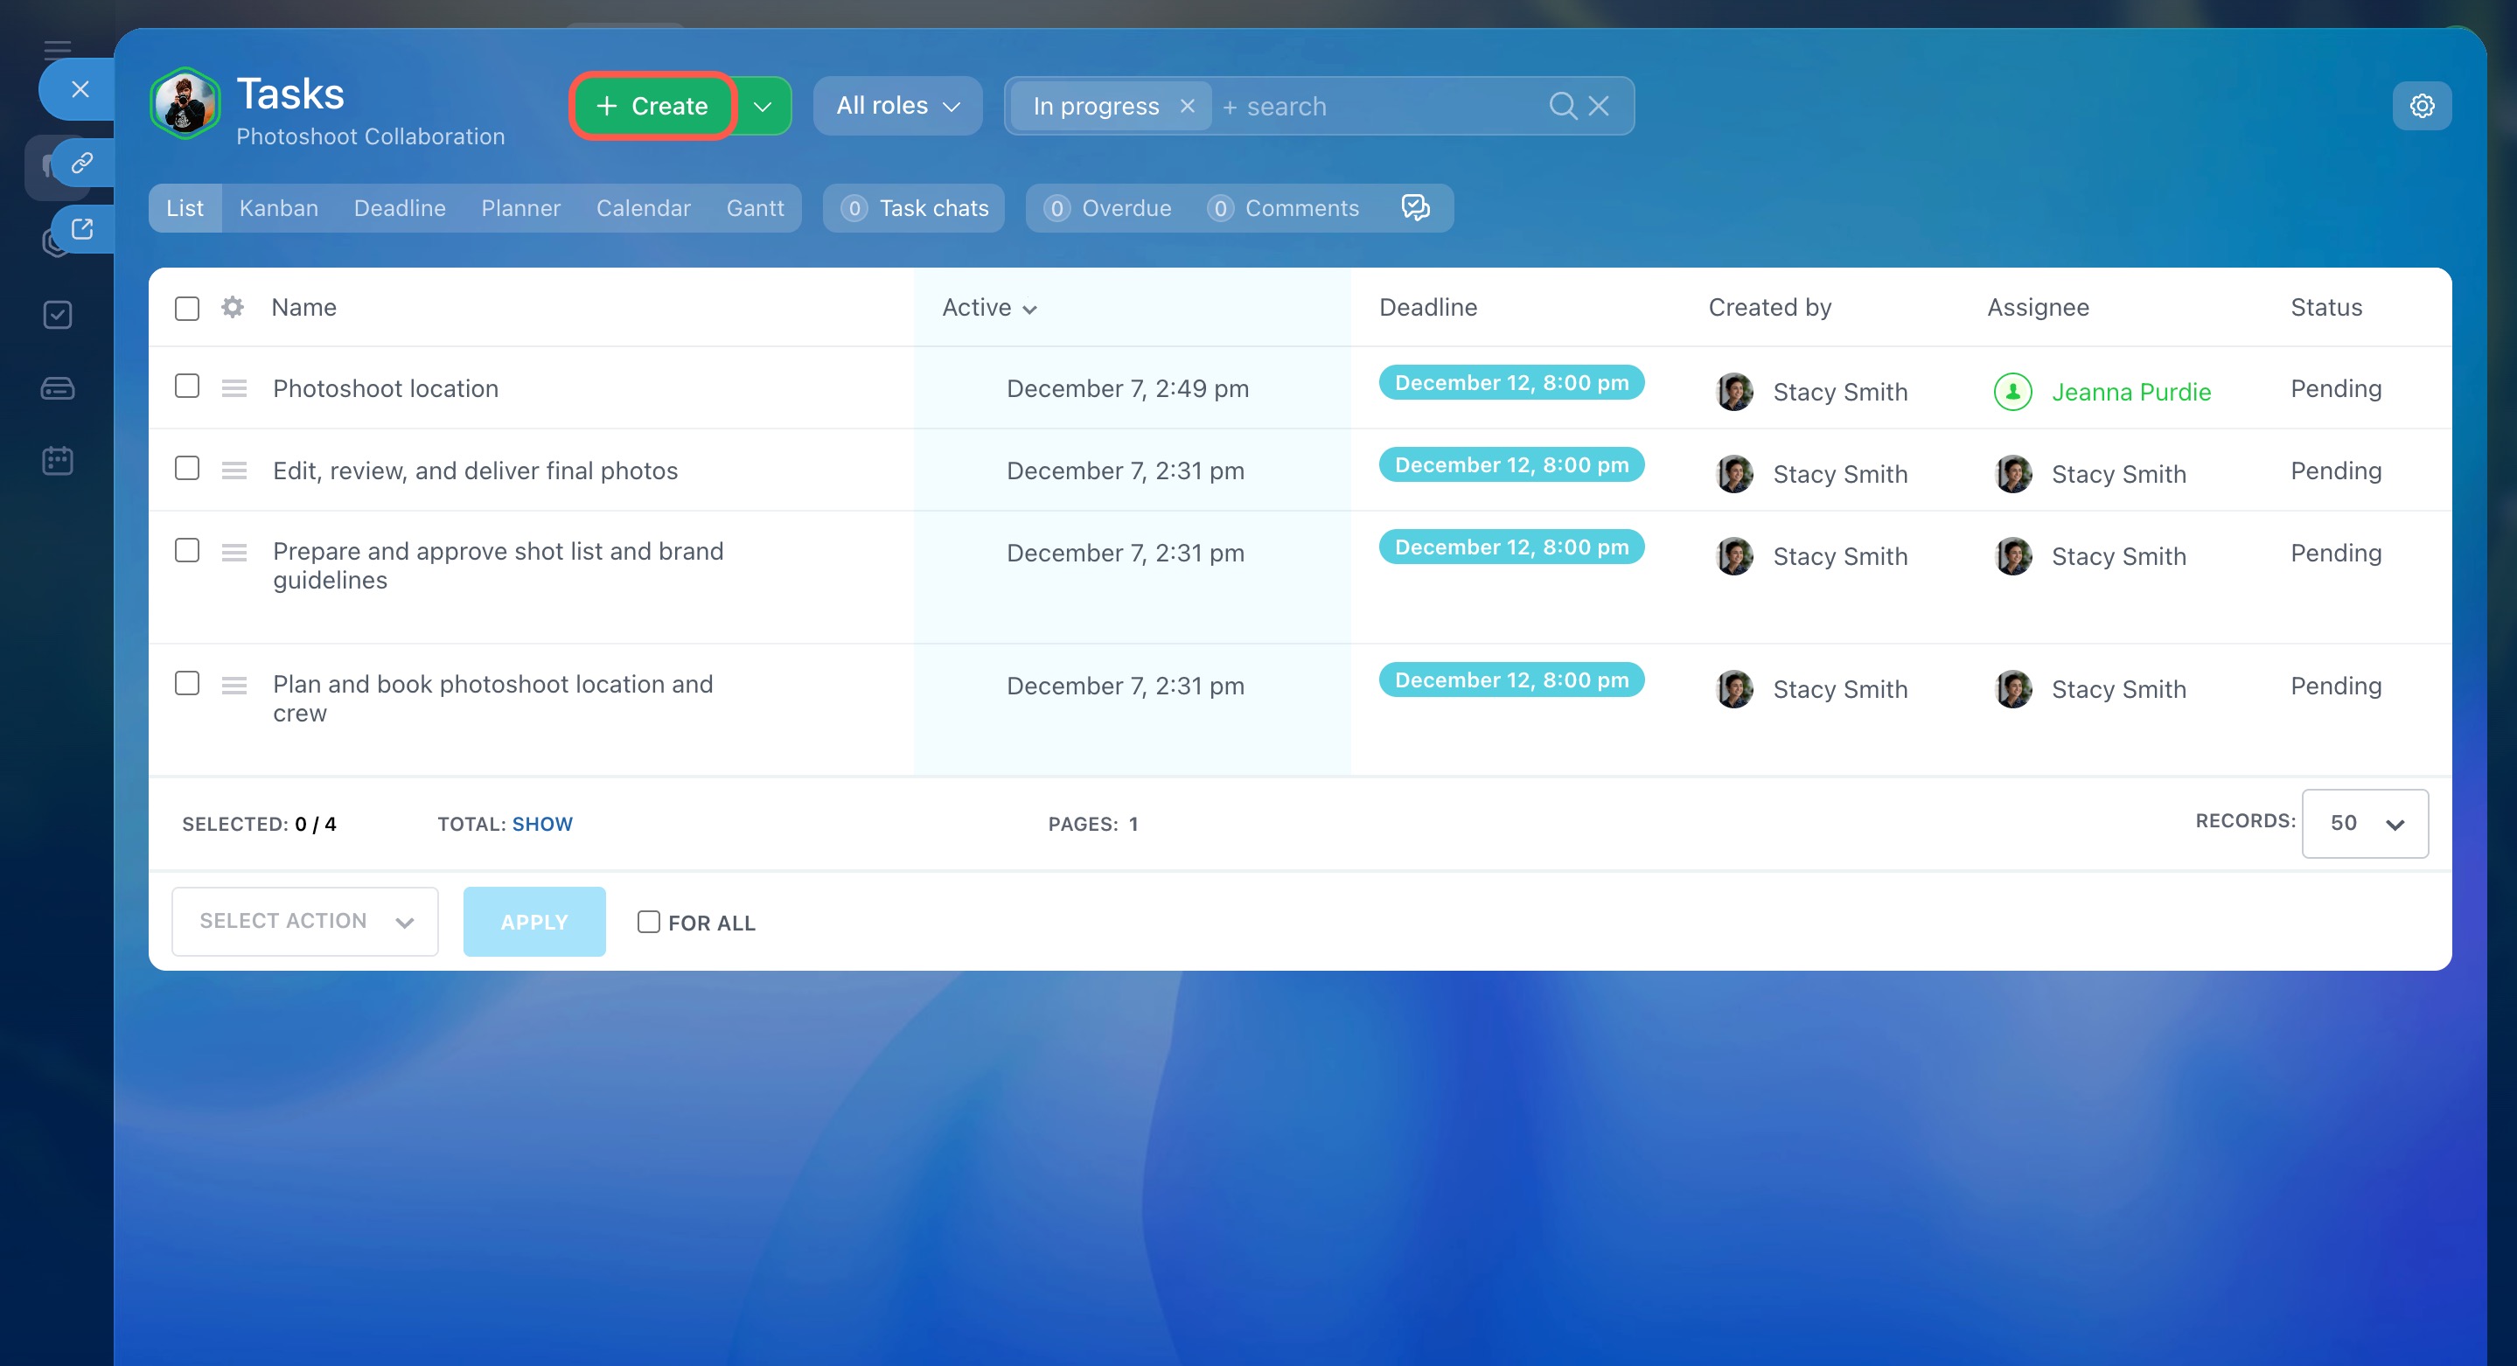Click drag handle for Photoshoot location row

coord(234,389)
